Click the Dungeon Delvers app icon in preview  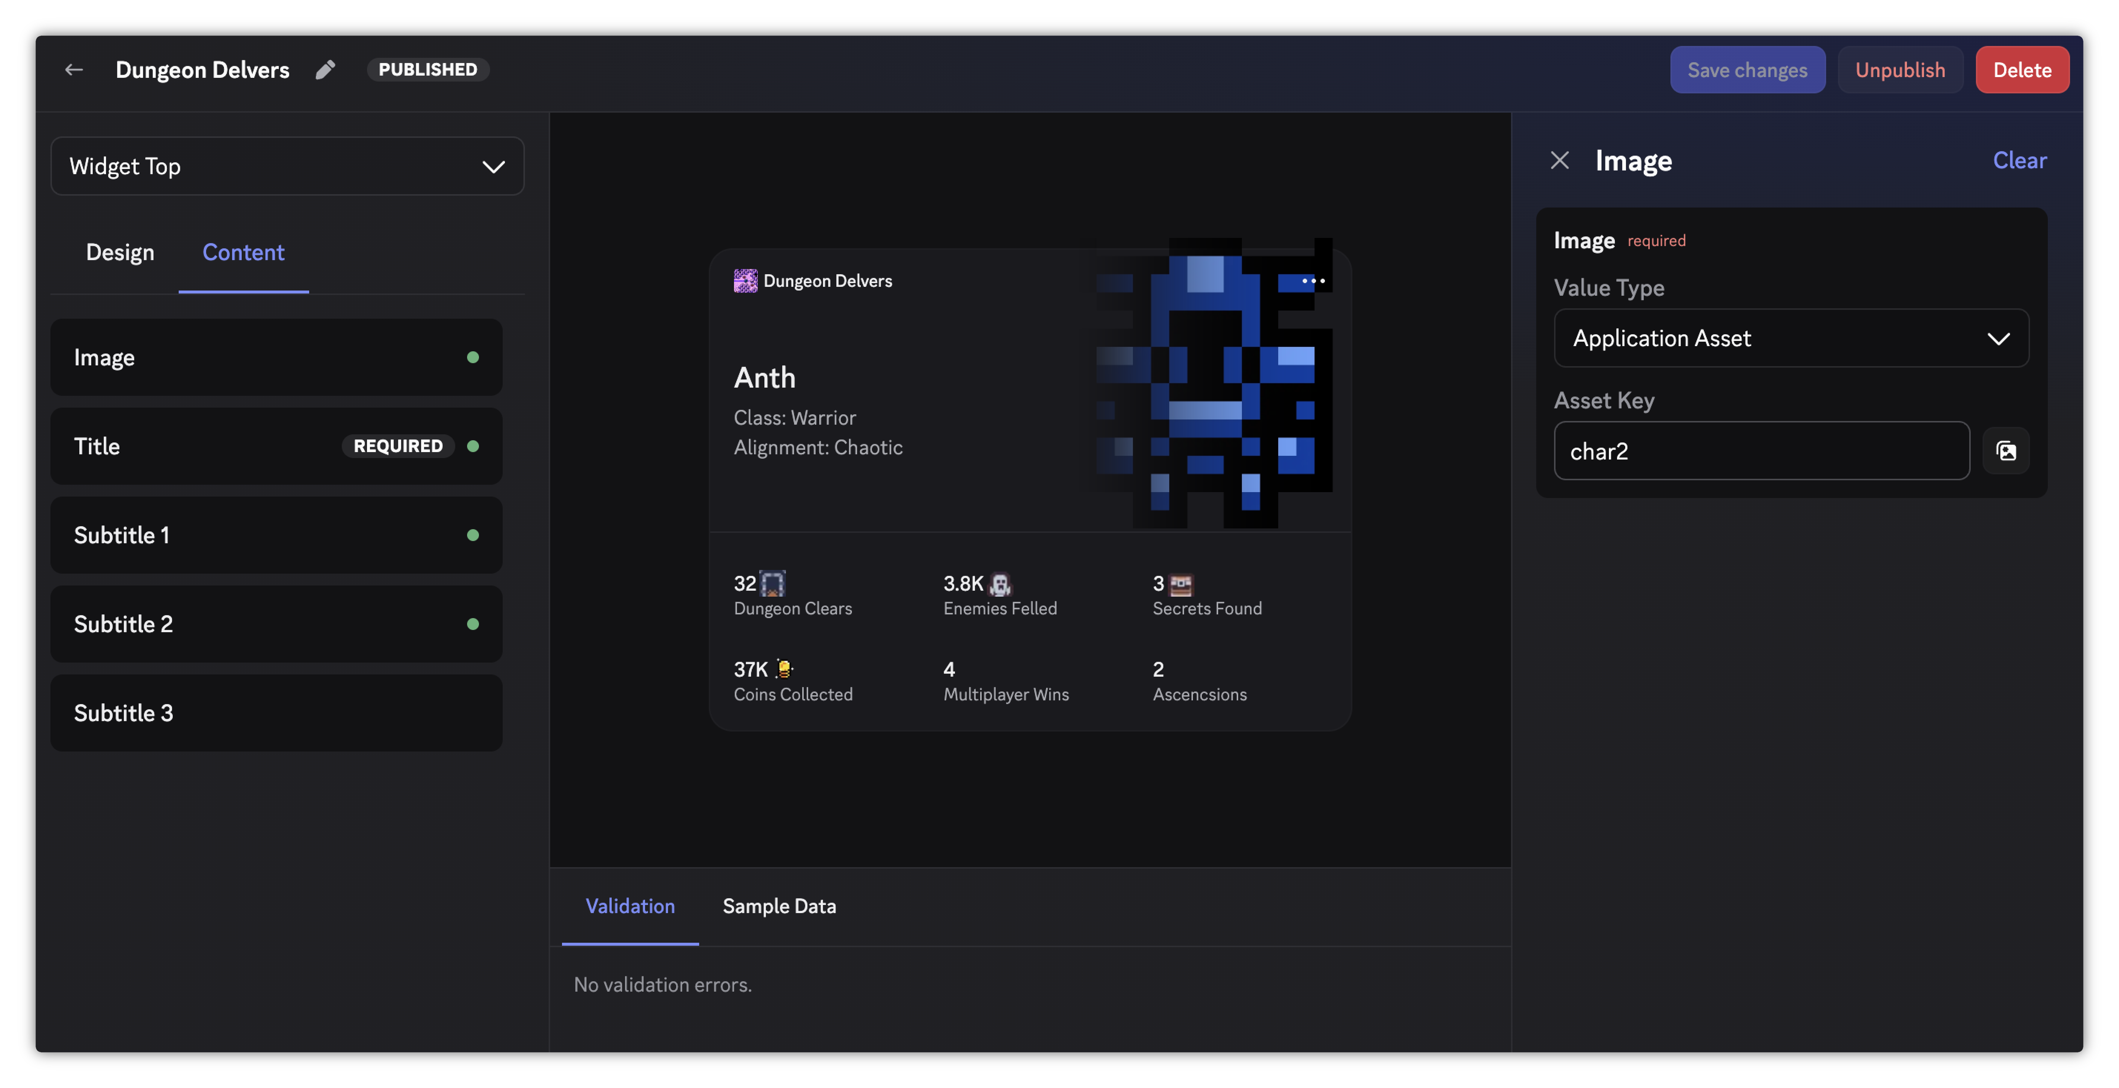[745, 281]
